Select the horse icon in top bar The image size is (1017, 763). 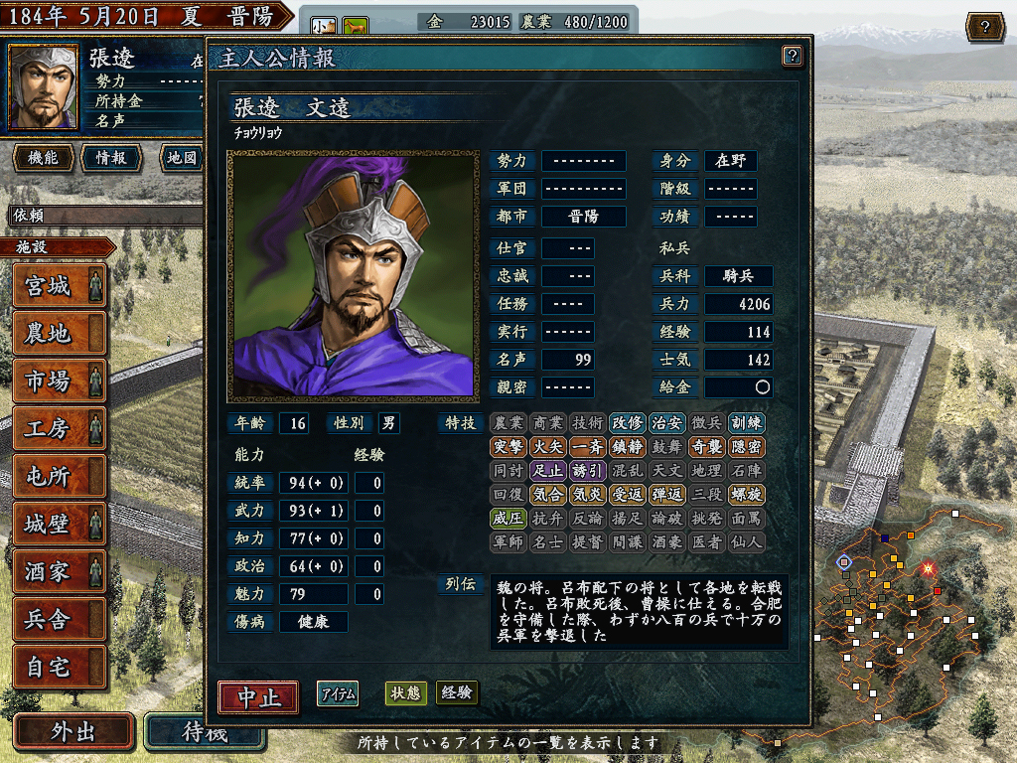coord(355,27)
